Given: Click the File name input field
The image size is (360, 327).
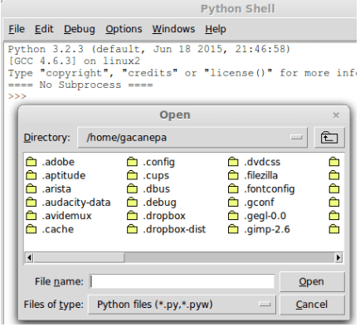Looking at the screenshot, I should tap(182, 281).
